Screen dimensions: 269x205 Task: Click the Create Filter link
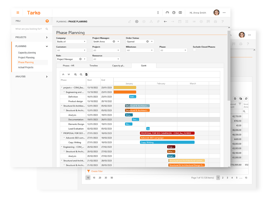pos(97,171)
